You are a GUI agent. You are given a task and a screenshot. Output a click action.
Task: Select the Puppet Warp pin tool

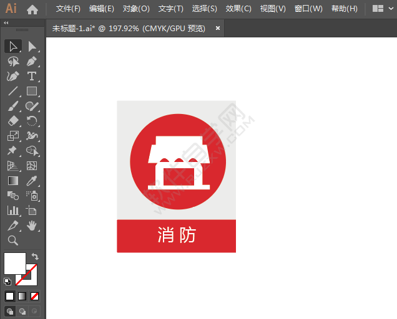(12, 151)
